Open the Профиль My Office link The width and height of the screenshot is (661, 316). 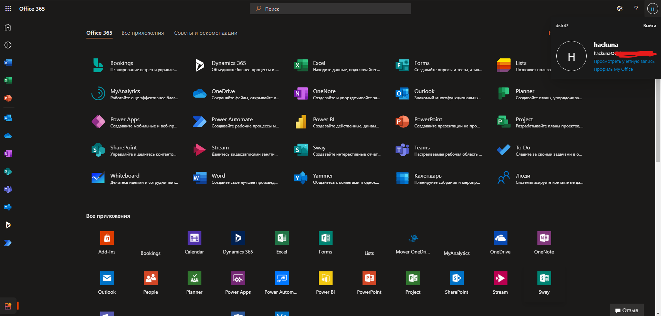613,69
